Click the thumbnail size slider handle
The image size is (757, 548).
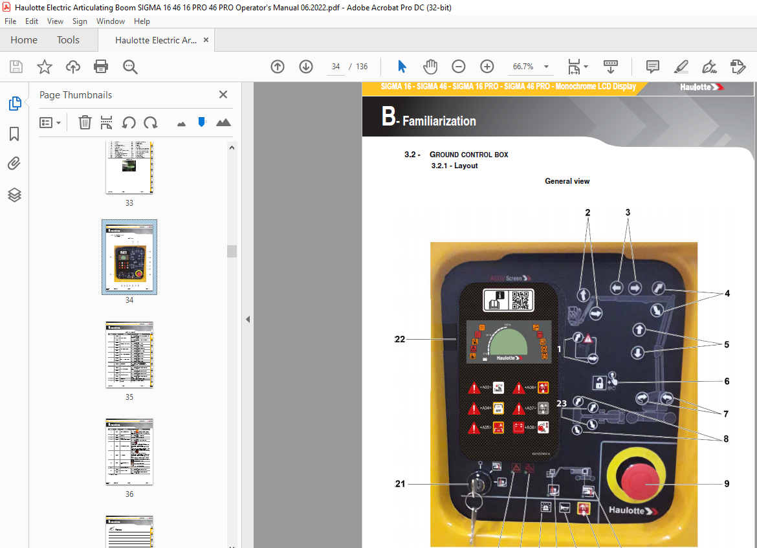click(x=202, y=122)
